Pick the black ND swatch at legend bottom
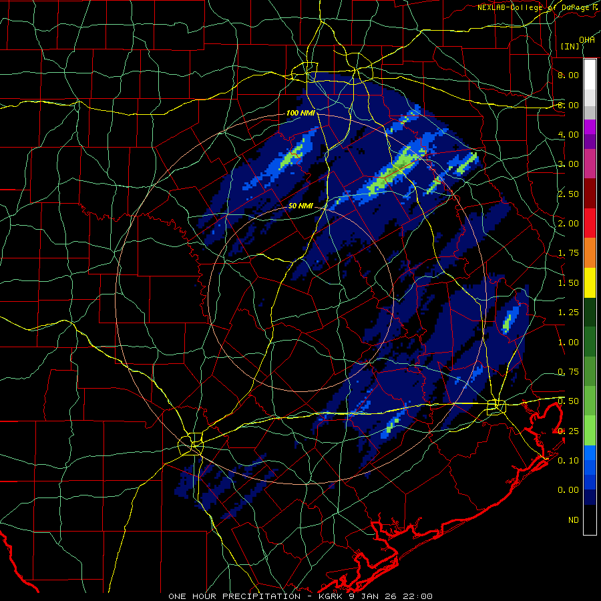The width and height of the screenshot is (601, 601). [x=590, y=520]
